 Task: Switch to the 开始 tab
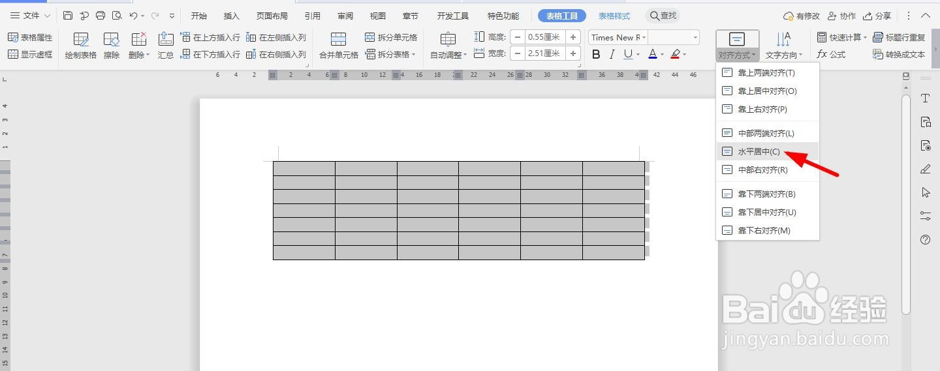(x=199, y=16)
